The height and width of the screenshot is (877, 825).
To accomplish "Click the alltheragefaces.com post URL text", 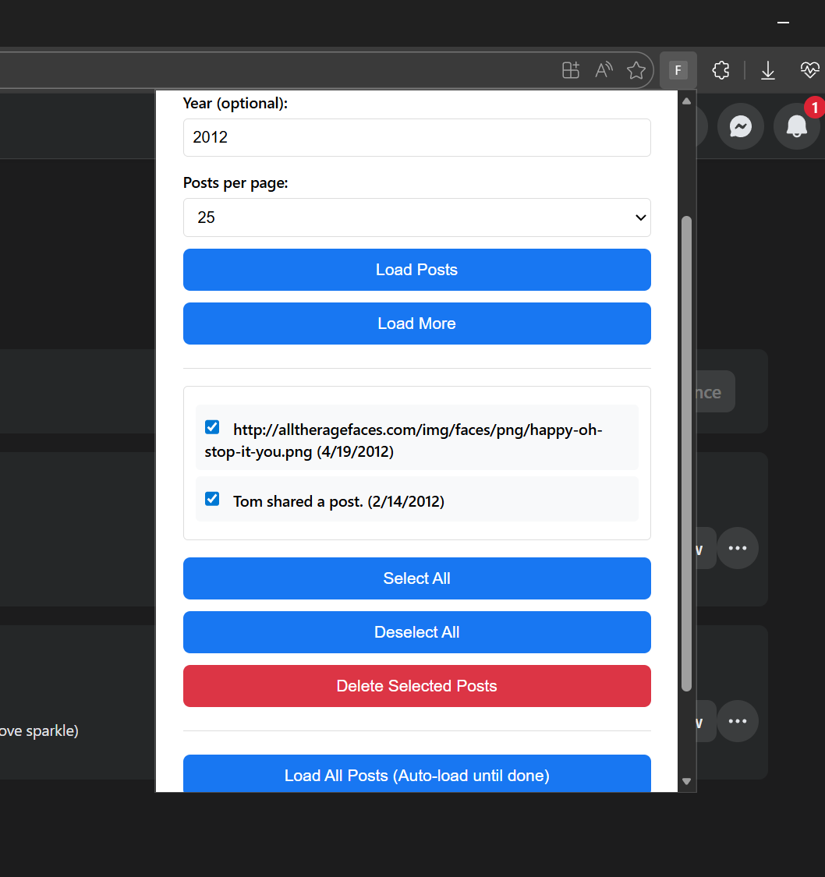I will (x=403, y=440).
